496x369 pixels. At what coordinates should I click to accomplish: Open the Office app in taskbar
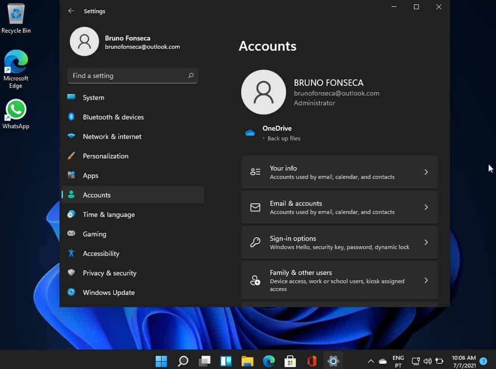(312, 361)
